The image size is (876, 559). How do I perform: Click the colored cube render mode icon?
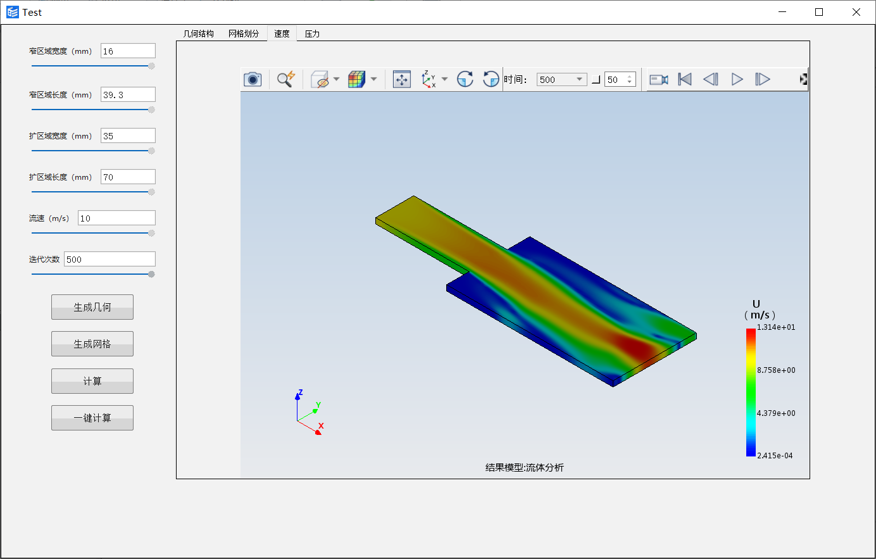357,79
